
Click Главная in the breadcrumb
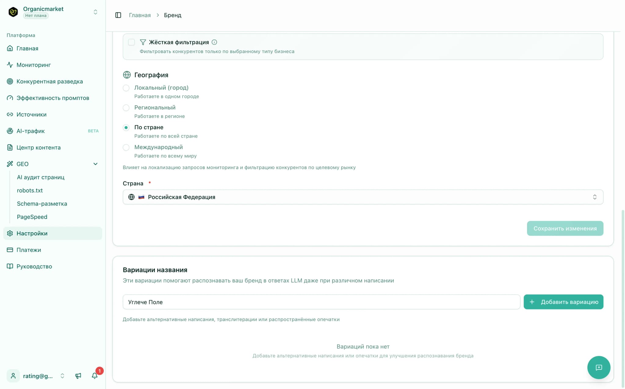[x=139, y=15]
